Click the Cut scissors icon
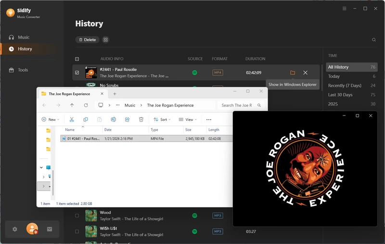This screenshot has height=244, width=385. point(72,119)
